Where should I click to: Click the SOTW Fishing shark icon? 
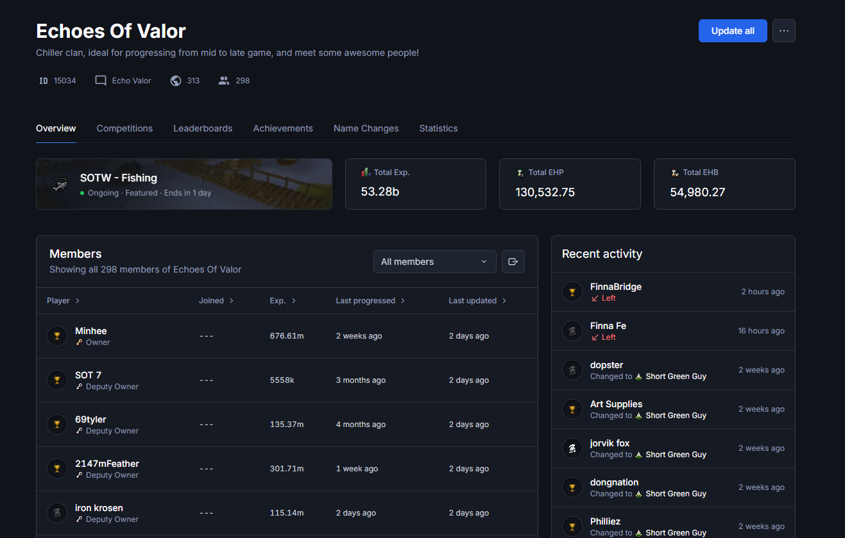pos(60,184)
